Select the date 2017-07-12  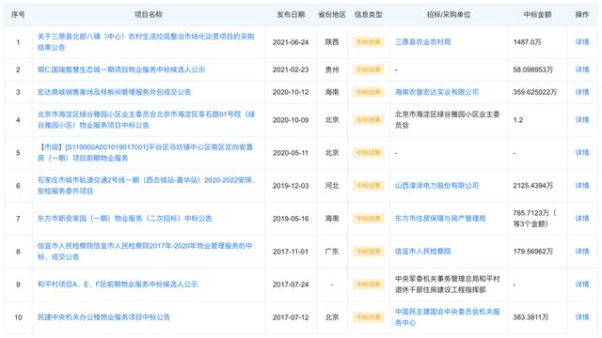(291, 317)
